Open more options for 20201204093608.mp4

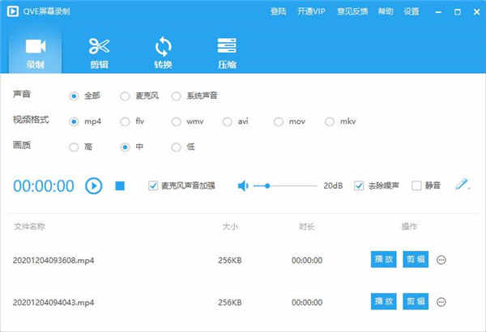(x=441, y=260)
